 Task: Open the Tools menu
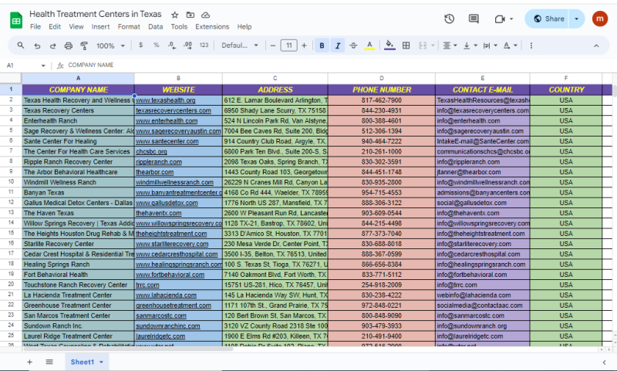tap(179, 27)
